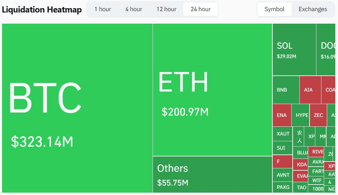
Task: Click the red ENA tile
Action: click(x=281, y=115)
